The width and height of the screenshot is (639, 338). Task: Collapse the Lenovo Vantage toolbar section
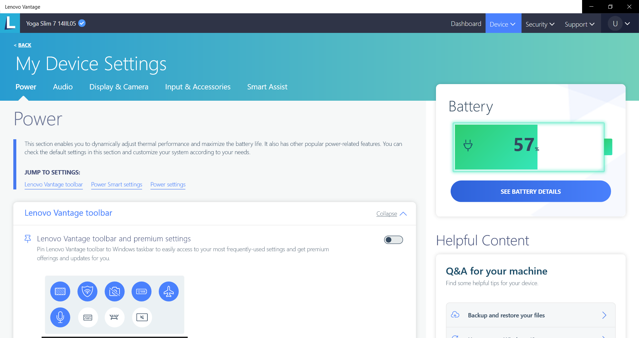(391, 214)
